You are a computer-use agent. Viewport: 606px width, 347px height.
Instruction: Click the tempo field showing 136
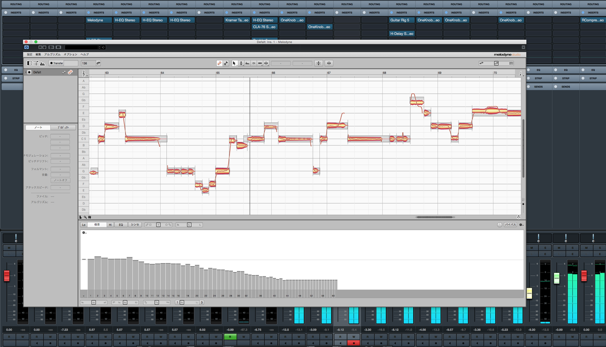pyautogui.click(x=88, y=63)
